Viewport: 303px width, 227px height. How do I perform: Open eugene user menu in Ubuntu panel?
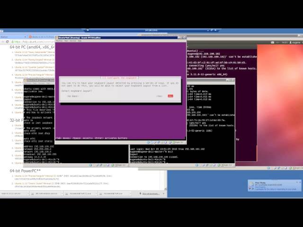click(295, 42)
